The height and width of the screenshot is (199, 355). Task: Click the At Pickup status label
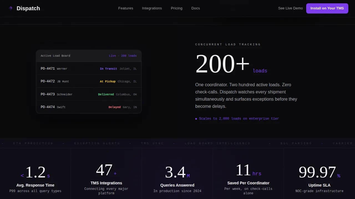(x=108, y=82)
